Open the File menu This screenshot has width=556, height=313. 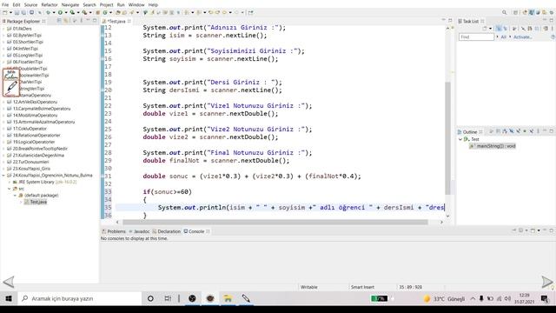click(x=5, y=5)
